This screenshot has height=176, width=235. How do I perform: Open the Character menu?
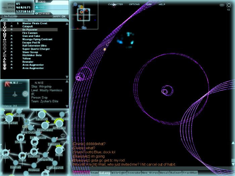(x=115, y=5)
